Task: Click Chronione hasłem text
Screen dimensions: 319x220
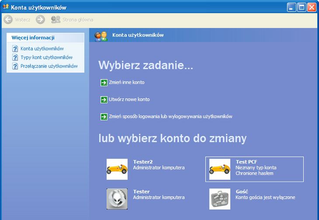Action: click(x=254, y=173)
